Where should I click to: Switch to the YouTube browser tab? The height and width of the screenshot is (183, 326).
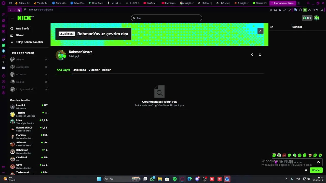point(150,3)
